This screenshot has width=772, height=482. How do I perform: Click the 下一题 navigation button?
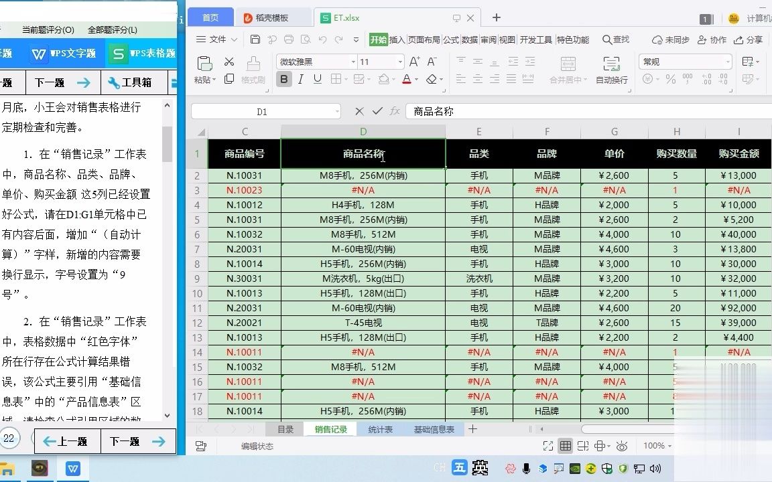(139, 441)
